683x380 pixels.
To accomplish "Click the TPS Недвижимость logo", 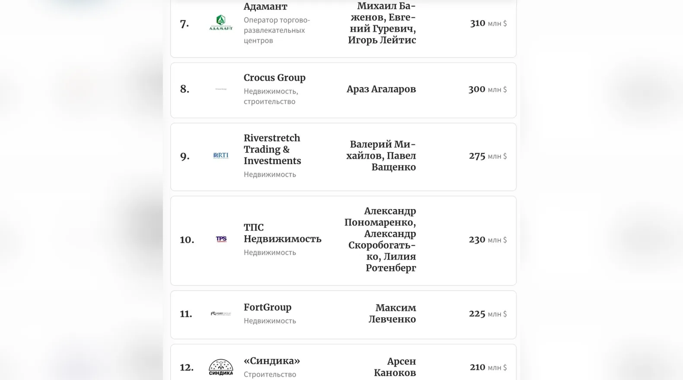I will click(x=221, y=239).
